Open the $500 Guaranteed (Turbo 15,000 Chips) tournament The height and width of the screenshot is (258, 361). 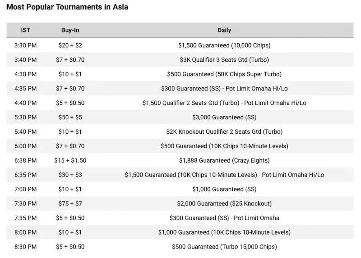pos(224,247)
